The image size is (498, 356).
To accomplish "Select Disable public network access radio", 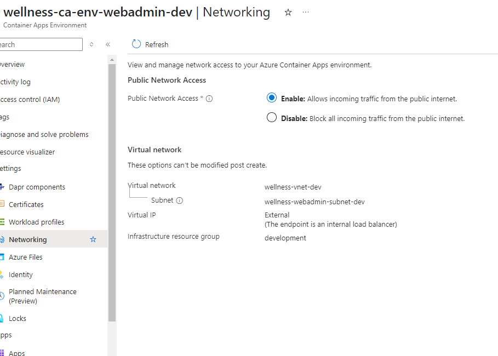I will click(x=272, y=118).
